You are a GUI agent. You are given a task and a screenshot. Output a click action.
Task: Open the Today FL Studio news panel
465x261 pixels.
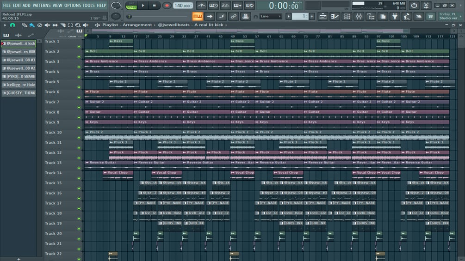450,16
